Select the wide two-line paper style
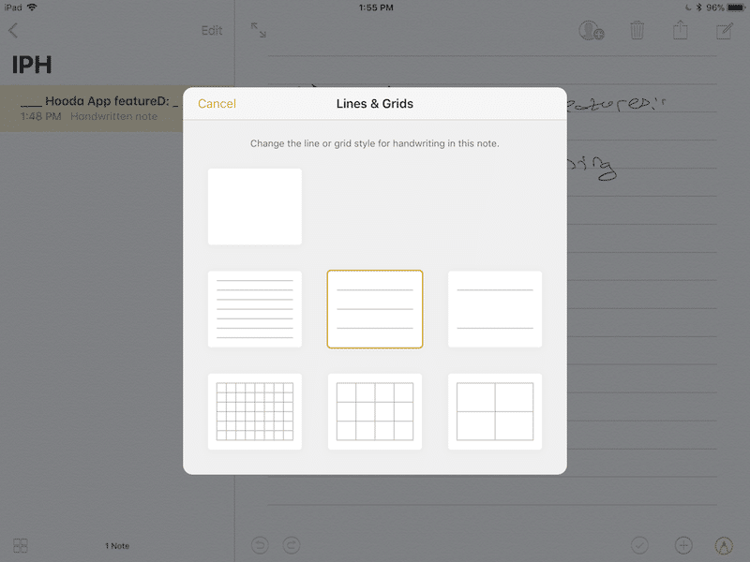Screen dimensions: 750x562 point(495,309)
